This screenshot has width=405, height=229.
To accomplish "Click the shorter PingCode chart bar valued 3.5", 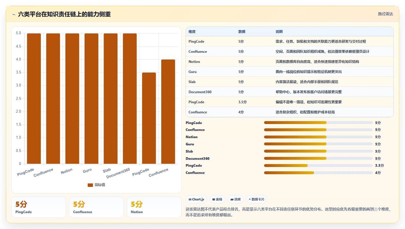I will (149, 118).
